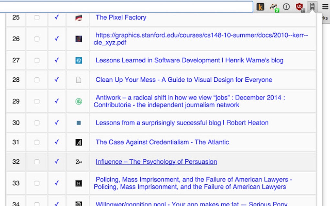Open 'The Pixel Factory' link

pyautogui.click(x=121, y=17)
